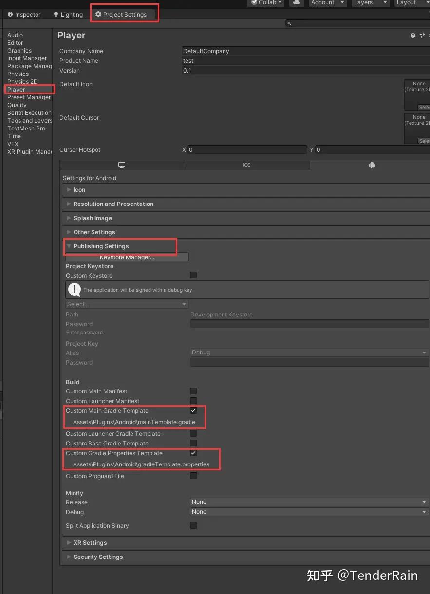Open the cloud services icon

click(x=296, y=3)
